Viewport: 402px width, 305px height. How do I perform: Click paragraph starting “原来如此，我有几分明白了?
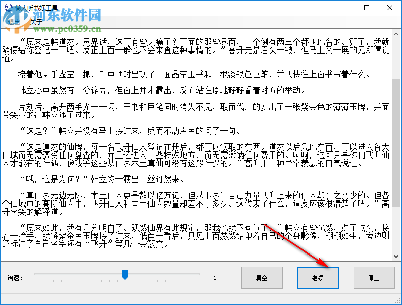pyautogui.click(x=196, y=236)
